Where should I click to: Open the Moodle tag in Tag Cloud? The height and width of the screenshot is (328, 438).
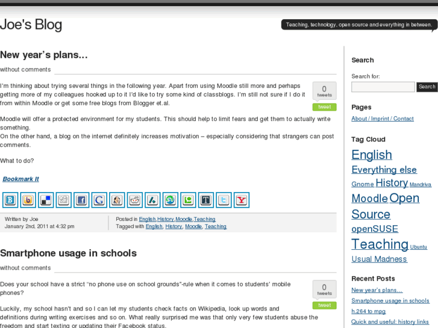coord(369,199)
